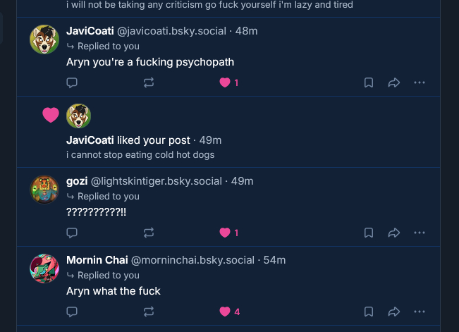459x332 pixels.
Task: Bookmark JaviCoati's reply
Action: (x=368, y=82)
